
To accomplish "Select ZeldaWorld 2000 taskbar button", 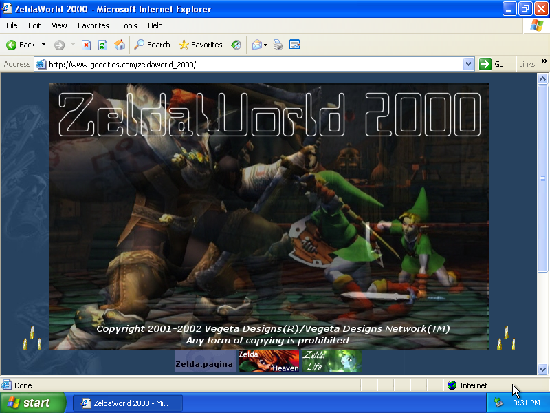I will [128, 403].
